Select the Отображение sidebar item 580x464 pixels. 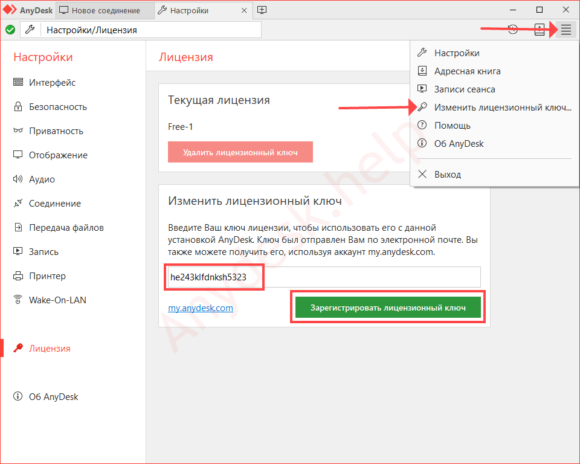click(x=50, y=155)
